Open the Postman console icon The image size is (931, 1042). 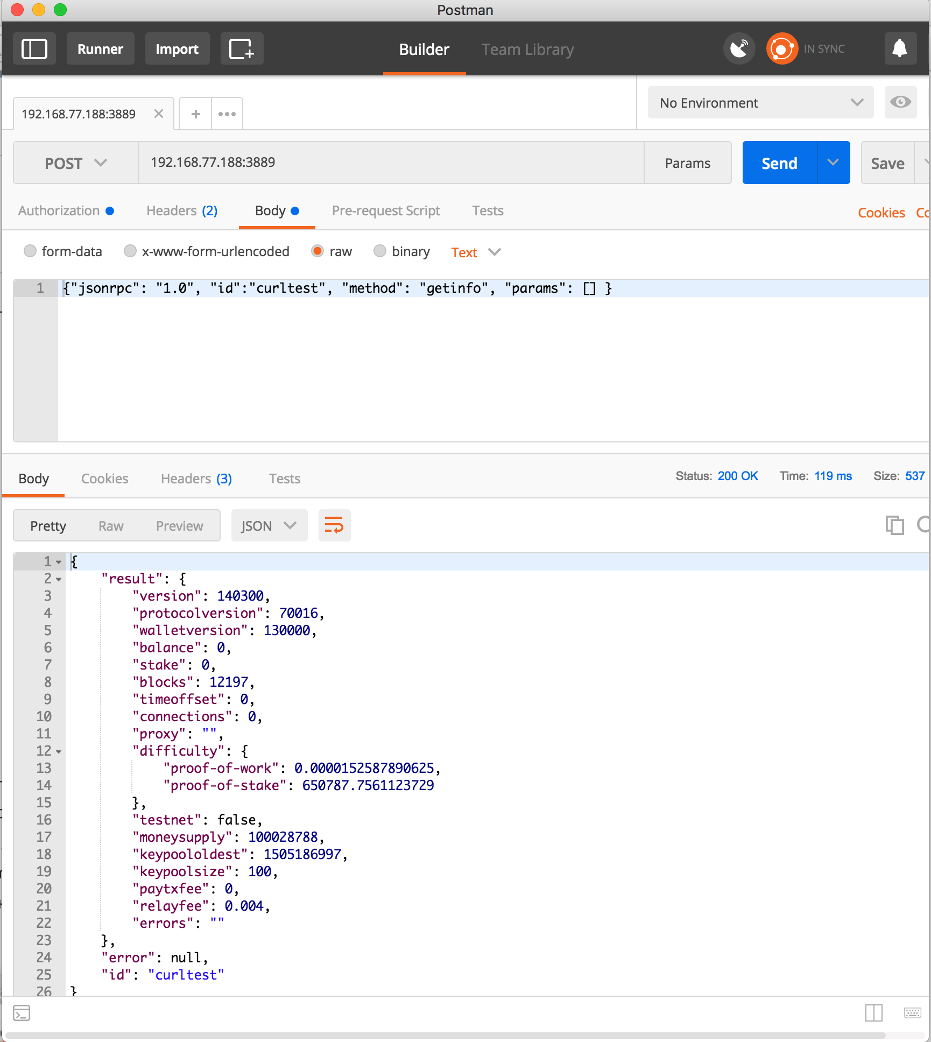pos(22,1013)
